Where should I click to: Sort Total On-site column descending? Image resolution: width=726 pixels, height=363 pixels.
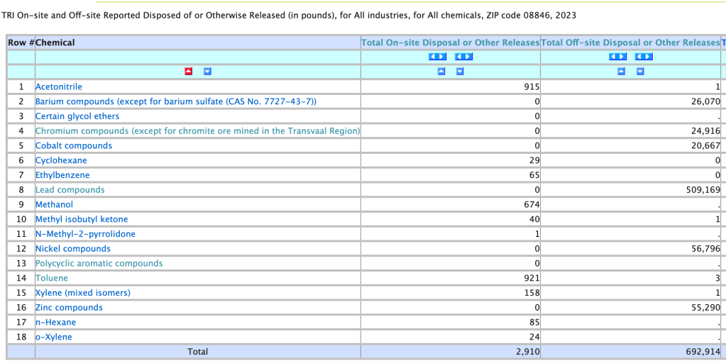(x=460, y=72)
